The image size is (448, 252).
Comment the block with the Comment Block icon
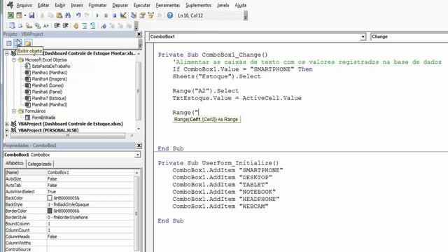pos(85,26)
